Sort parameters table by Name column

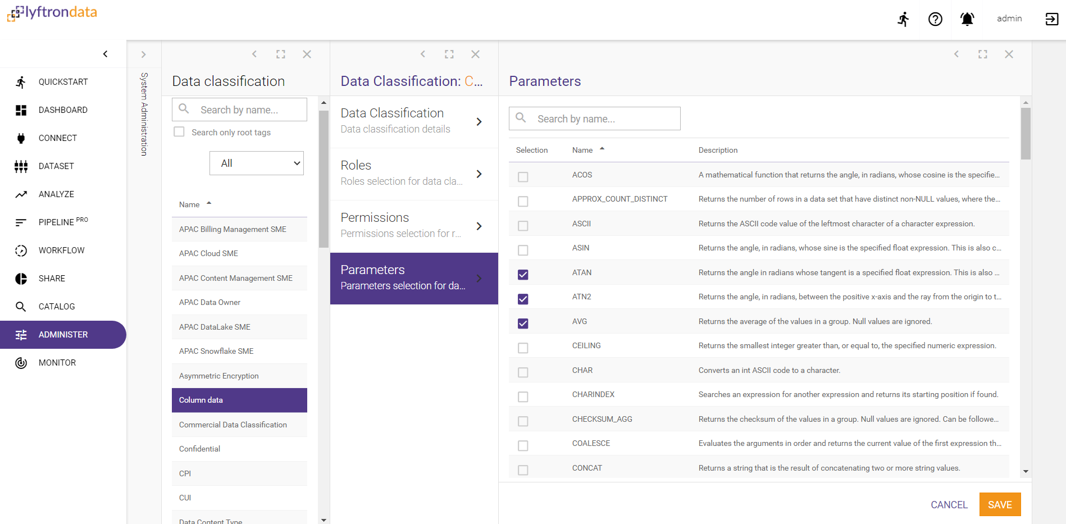click(x=588, y=150)
